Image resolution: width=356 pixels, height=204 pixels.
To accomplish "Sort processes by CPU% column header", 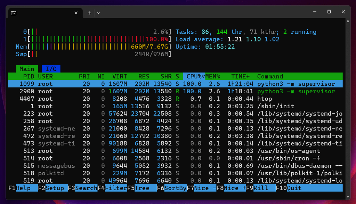I will (x=194, y=76).
